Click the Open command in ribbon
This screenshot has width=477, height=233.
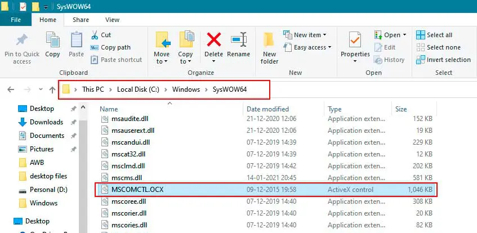click(387, 35)
